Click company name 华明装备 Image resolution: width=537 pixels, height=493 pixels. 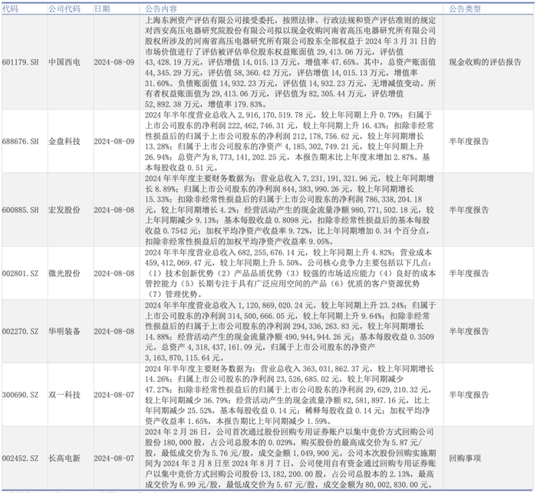[x=64, y=331]
